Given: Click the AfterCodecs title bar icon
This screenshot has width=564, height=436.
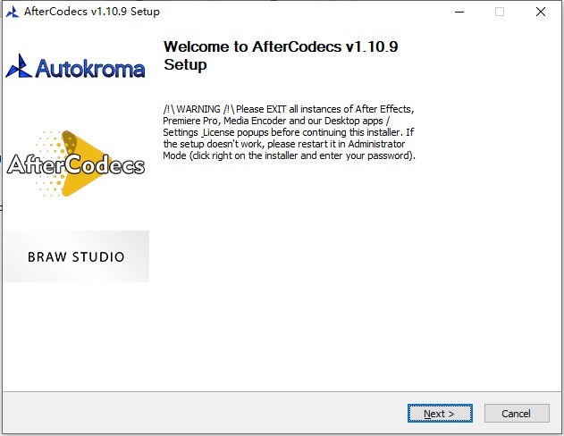Looking at the screenshot, I should coord(13,12).
